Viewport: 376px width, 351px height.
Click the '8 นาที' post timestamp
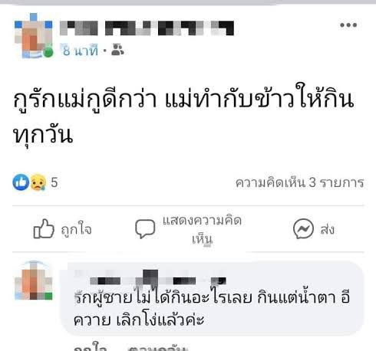click(81, 51)
